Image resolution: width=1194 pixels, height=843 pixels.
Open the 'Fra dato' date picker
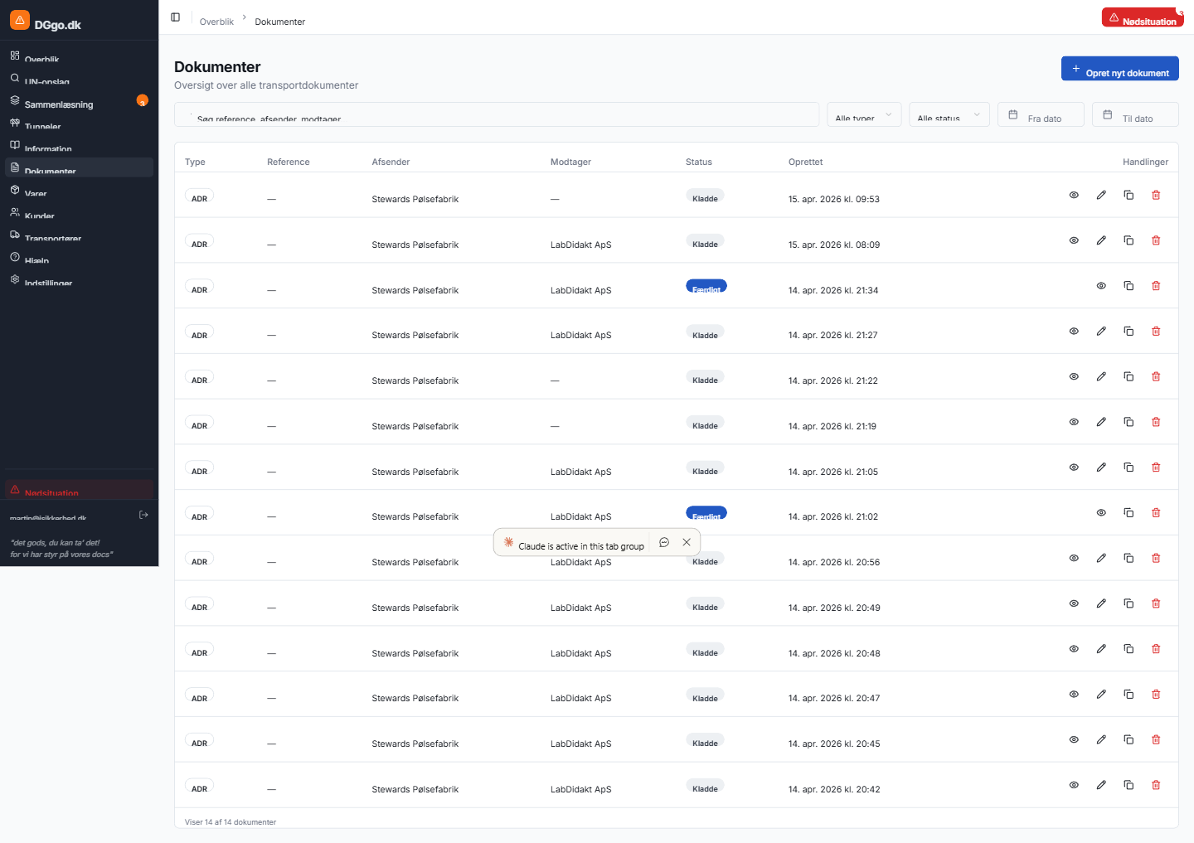[x=1041, y=115]
